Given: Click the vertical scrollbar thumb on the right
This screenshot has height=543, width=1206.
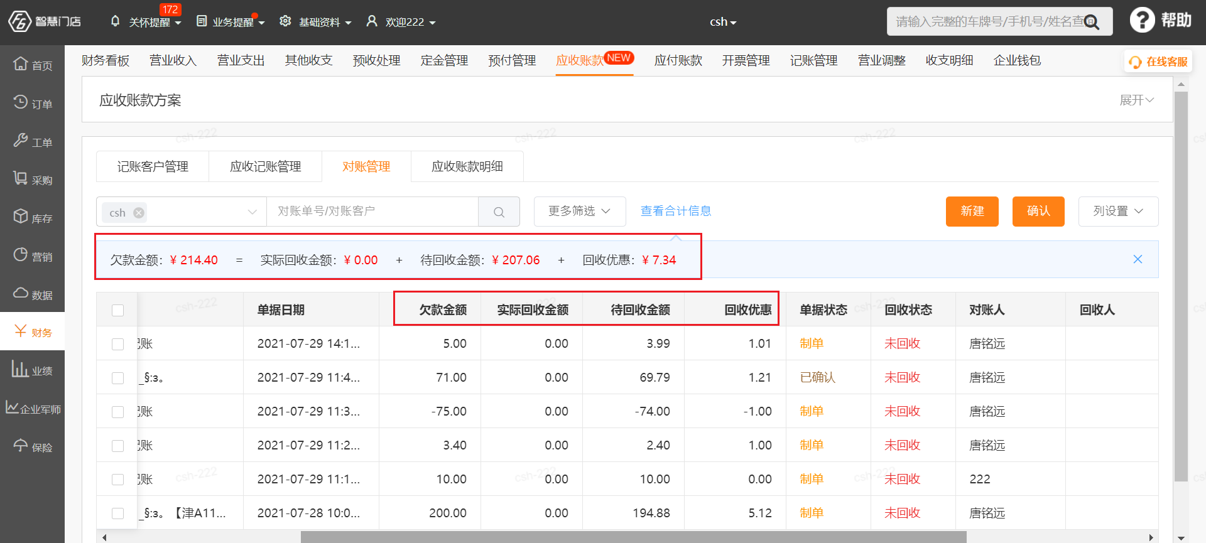Looking at the screenshot, I should [x=1181, y=287].
